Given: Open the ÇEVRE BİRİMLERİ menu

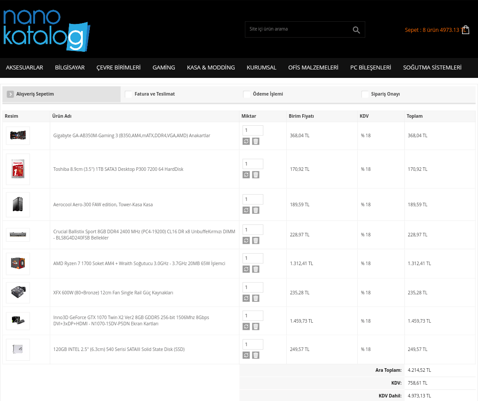Looking at the screenshot, I should 119,68.
